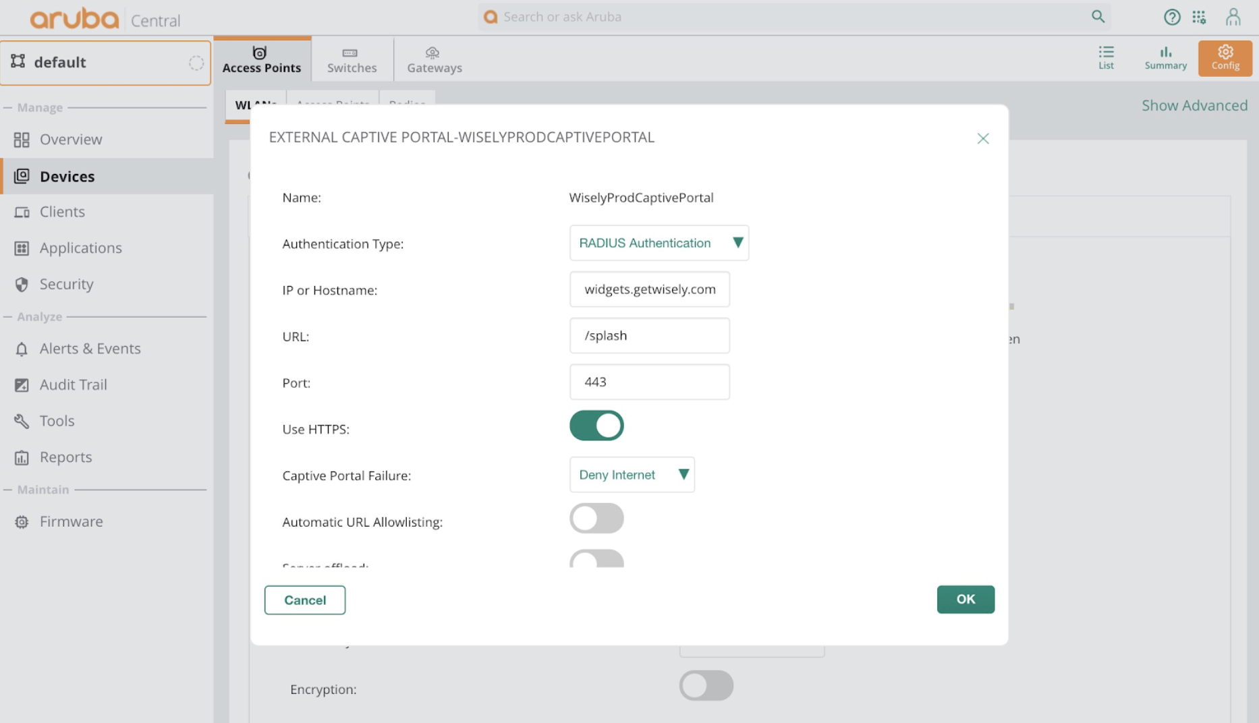Viewport: 1259px width, 723px height.
Task: Enable Automatic URL Allowlisting toggle
Action: tap(596, 518)
